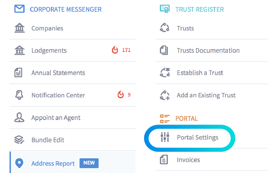Viewport: 268px width, 173px height.
Task: Click the Trust Register certificate icon
Action: click(x=165, y=9)
